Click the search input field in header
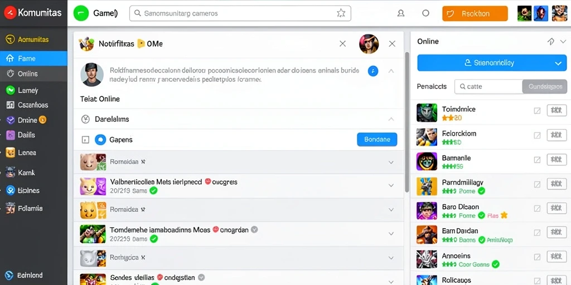 [x=240, y=13]
